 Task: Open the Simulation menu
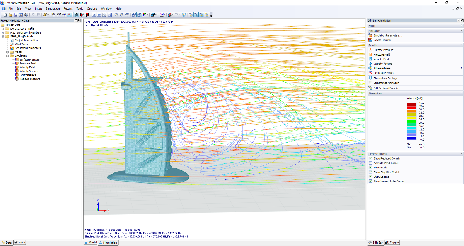(x=53, y=8)
